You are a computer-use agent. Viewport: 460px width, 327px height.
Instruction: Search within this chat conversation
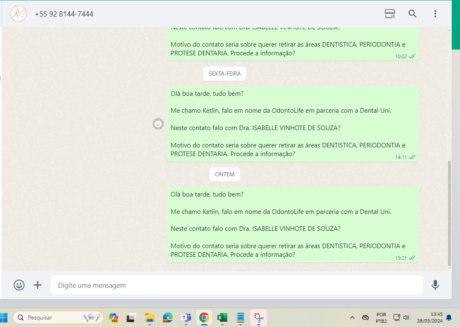pyautogui.click(x=413, y=14)
